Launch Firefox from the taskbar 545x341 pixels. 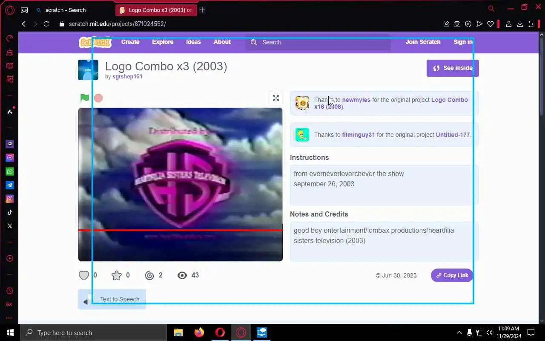tap(199, 332)
